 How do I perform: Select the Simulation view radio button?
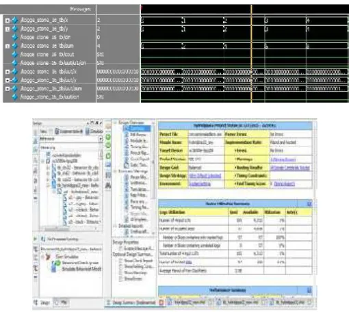(95, 131)
